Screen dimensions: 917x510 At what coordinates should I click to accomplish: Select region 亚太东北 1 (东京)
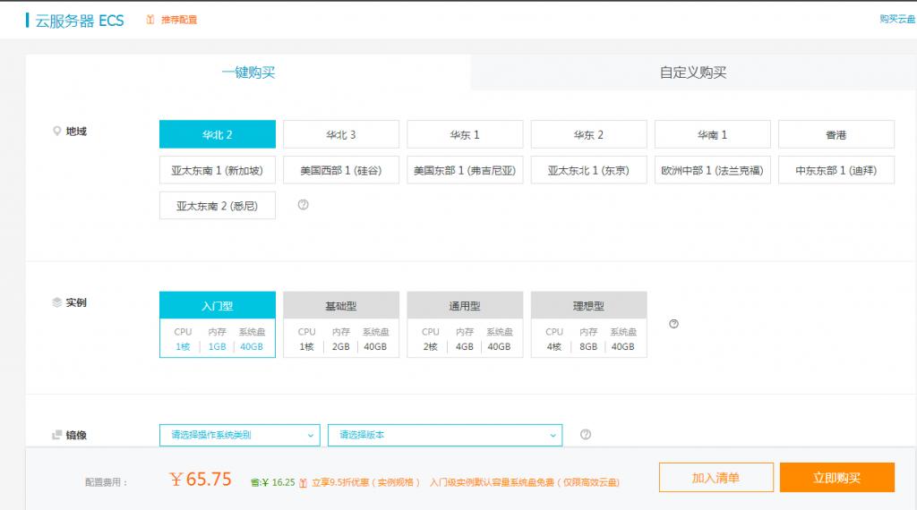589,170
